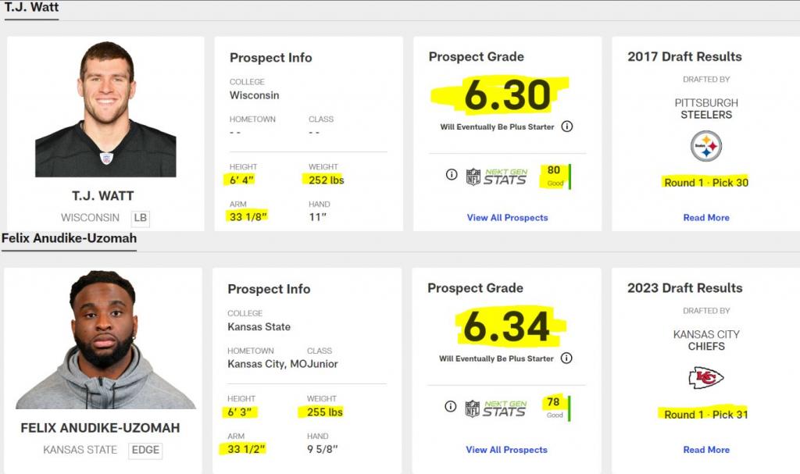
Task: Click Felix Anudike-Uzomah's headshot photo
Action: click(105, 340)
